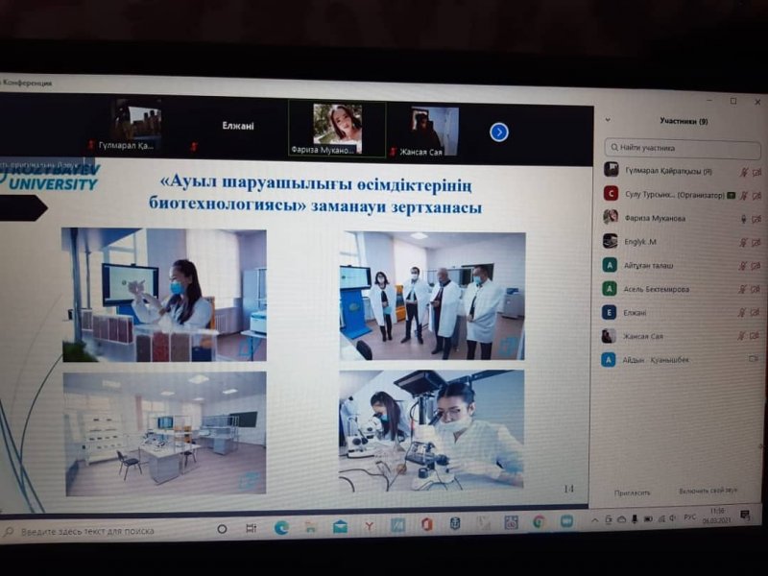Click the Включить свой звук button

point(708,491)
